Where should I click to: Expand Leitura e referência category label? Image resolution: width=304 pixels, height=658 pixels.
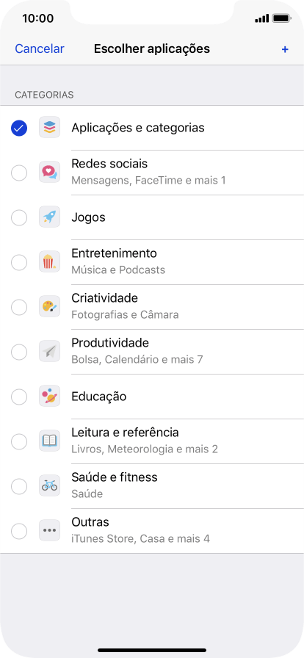[125, 433]
